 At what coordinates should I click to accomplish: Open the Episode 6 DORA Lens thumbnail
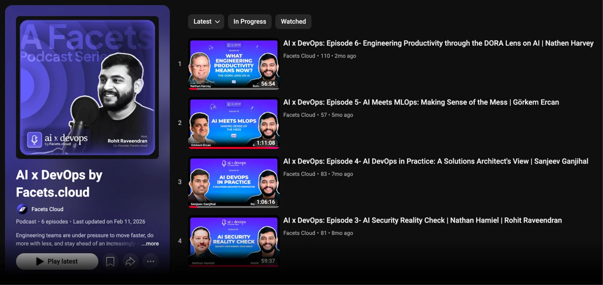234,64
